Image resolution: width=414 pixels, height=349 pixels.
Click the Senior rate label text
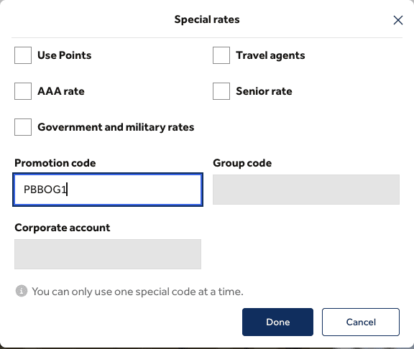pos(264,91)
